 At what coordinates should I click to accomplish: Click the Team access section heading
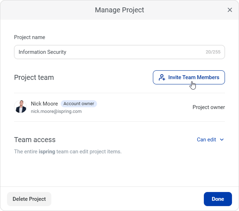35,140
